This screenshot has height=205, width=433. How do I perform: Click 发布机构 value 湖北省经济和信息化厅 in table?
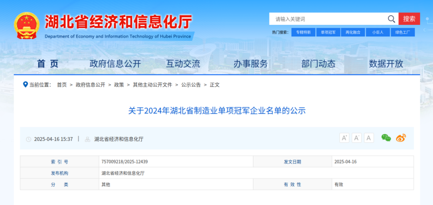(x=123, y=173)
